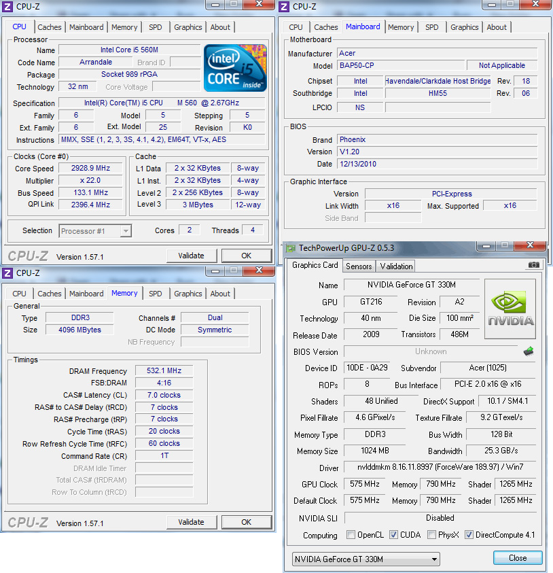This screenshot has height=573, width=553.
Task: Click the GT216 GPU value in GPU-Z
Action: pyautogui.click(x=371, y=302)
